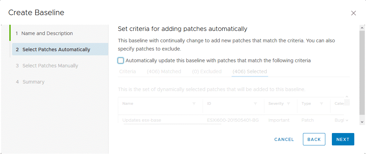Screen dimensions: 366x154
Task: Open the Severity column filter
Action: [288, 104]
